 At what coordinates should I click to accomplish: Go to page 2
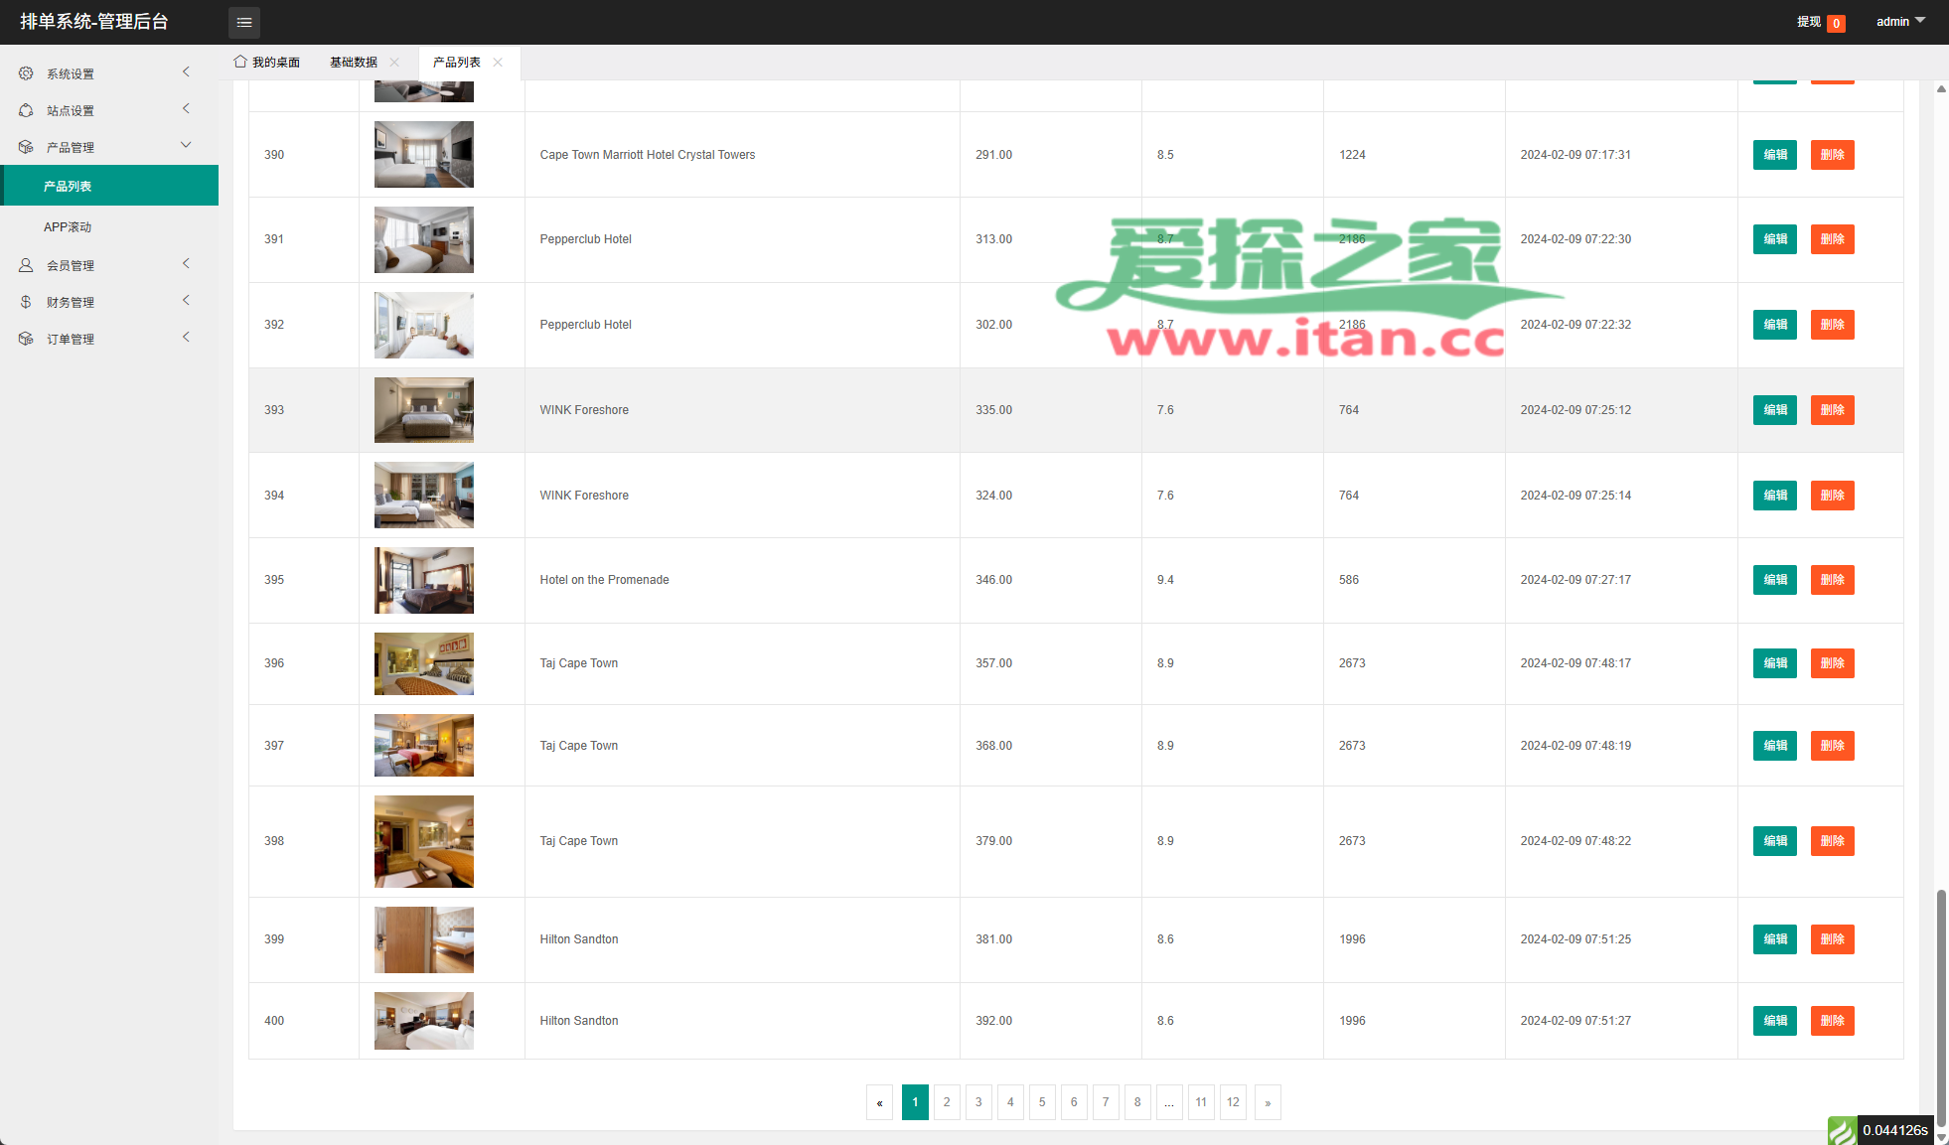point(947,1102)
